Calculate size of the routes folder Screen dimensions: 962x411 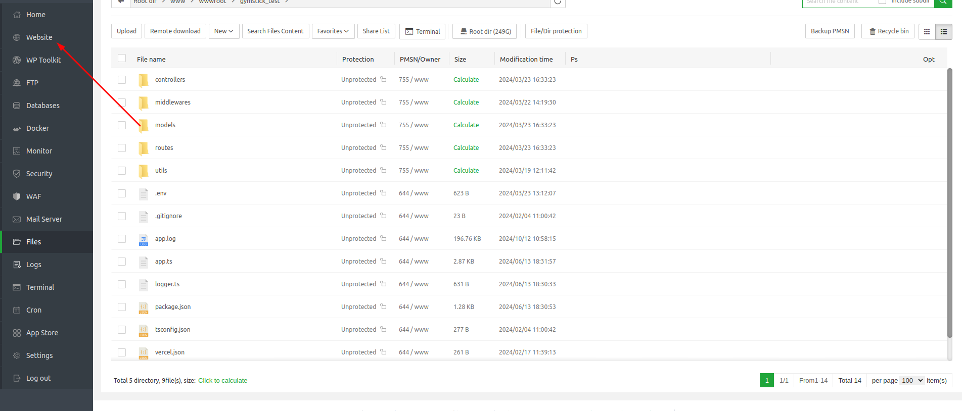point(466,148)
